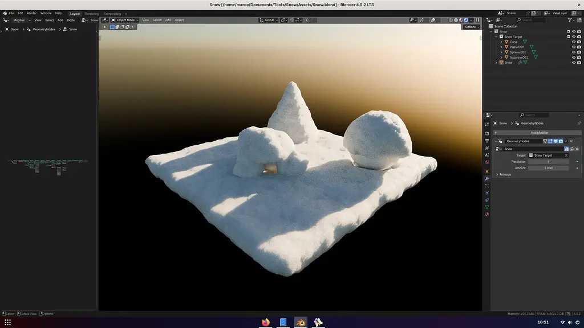The height and width of the screenshot is (328, 584).
Task: Select solid viewport shading
Action: (x=456, y=20)
